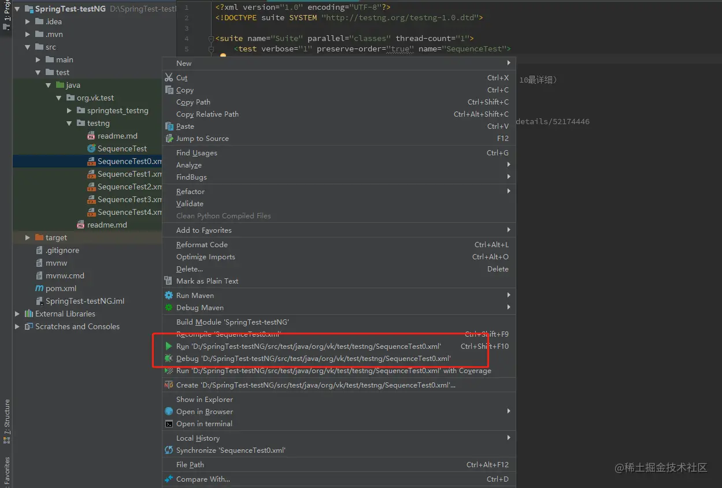Expand the springtest_testng package arrow
Viewport: 722px width, 488px height.
point(69,110)
